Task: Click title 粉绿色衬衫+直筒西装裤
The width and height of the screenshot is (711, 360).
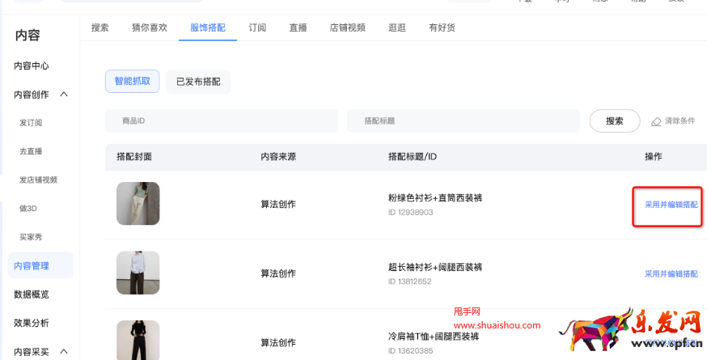Action: [x=435, y=197]
